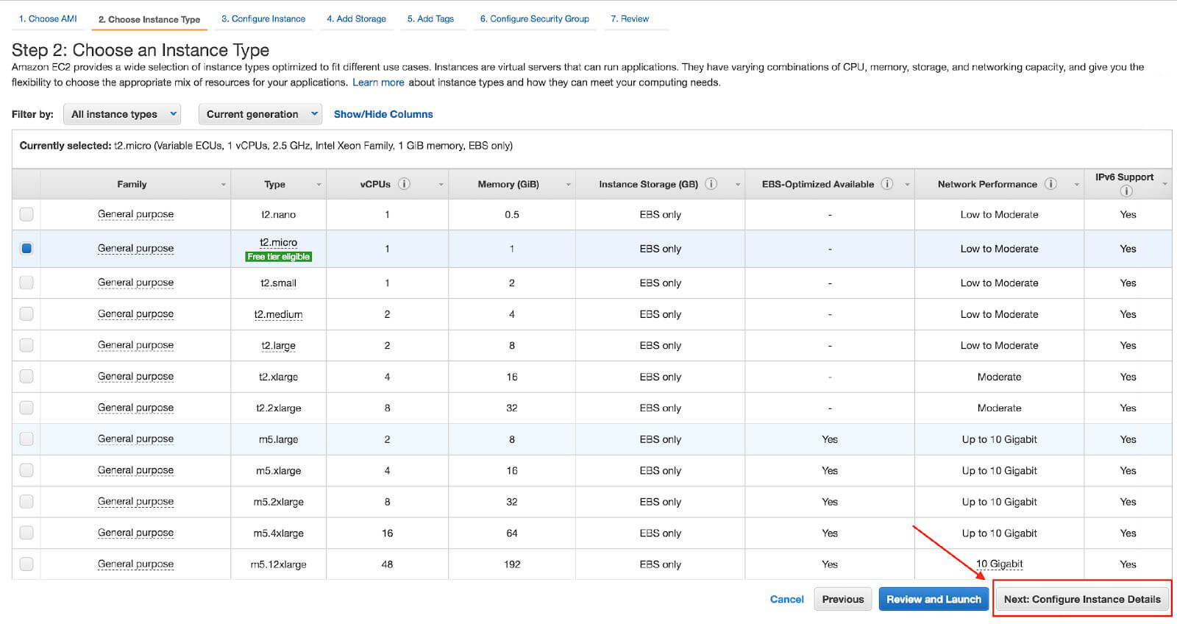This screenshot has width=1177, height=624.
Task: Open IPv6 Support column sort arrow
Action: [x=1164, y=184]
